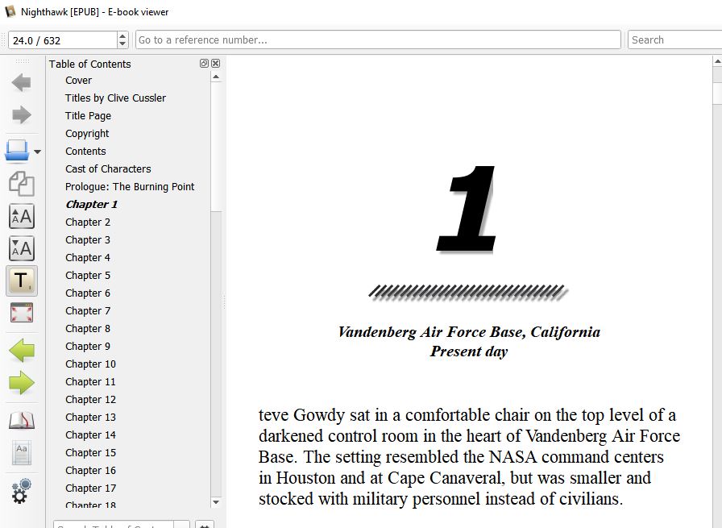722x528 pixels.
Task: Navigate to Chapter 16
Action: point(90,471)
